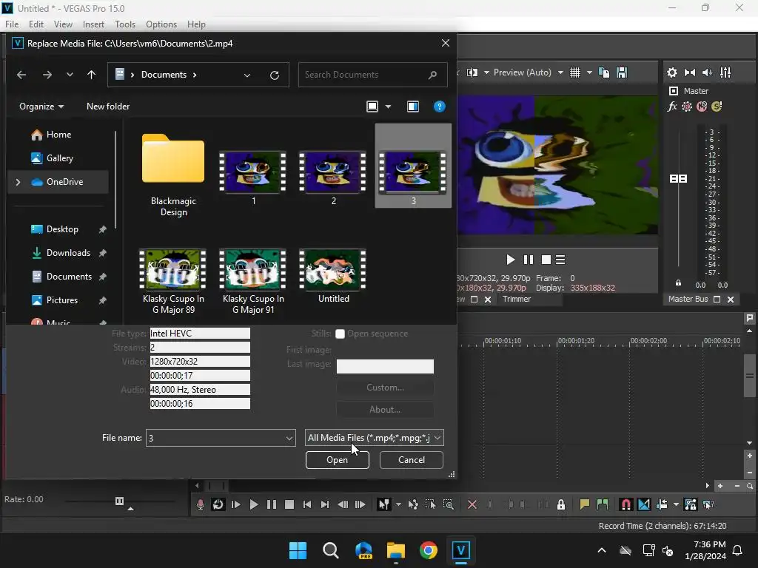Screen dimensions: 758x568
Task: Open the Master FX icon
Action: (x=672, y=106)
